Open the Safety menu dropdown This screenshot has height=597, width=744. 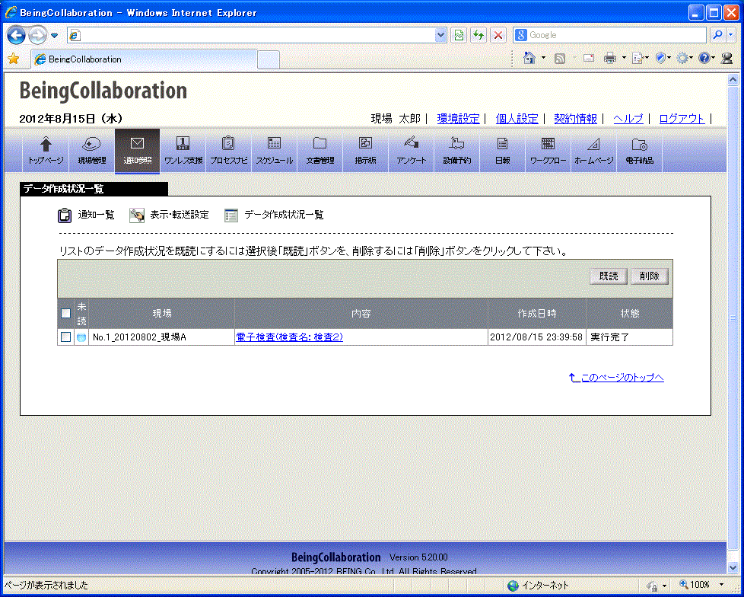point(663,59)
